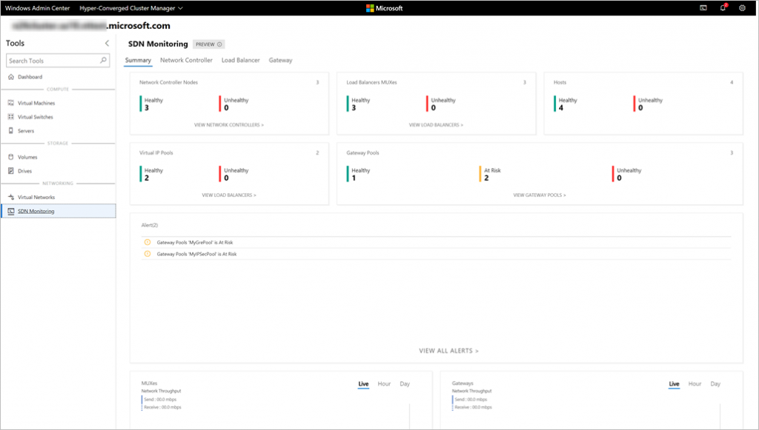Click the Virtual Switches icon
The height and width of the screenshot is (430, 759).
[x=11, y=117]
